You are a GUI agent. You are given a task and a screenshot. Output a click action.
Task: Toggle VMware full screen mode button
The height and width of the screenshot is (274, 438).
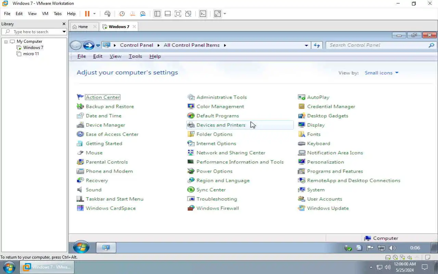pyautogui.click(x=178, y=14)
